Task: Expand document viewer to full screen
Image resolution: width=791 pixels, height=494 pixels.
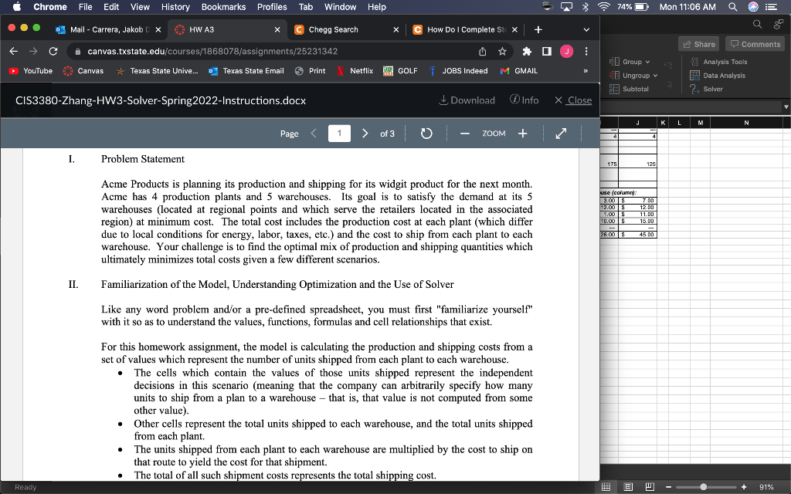Action: click(x=561, y=133)
